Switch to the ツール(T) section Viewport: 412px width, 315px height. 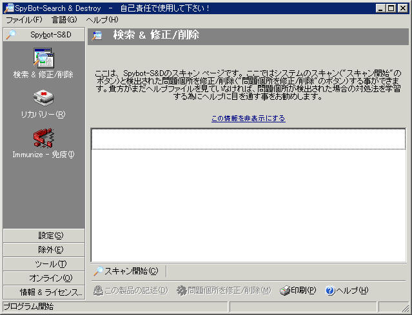tap(44, 264)
